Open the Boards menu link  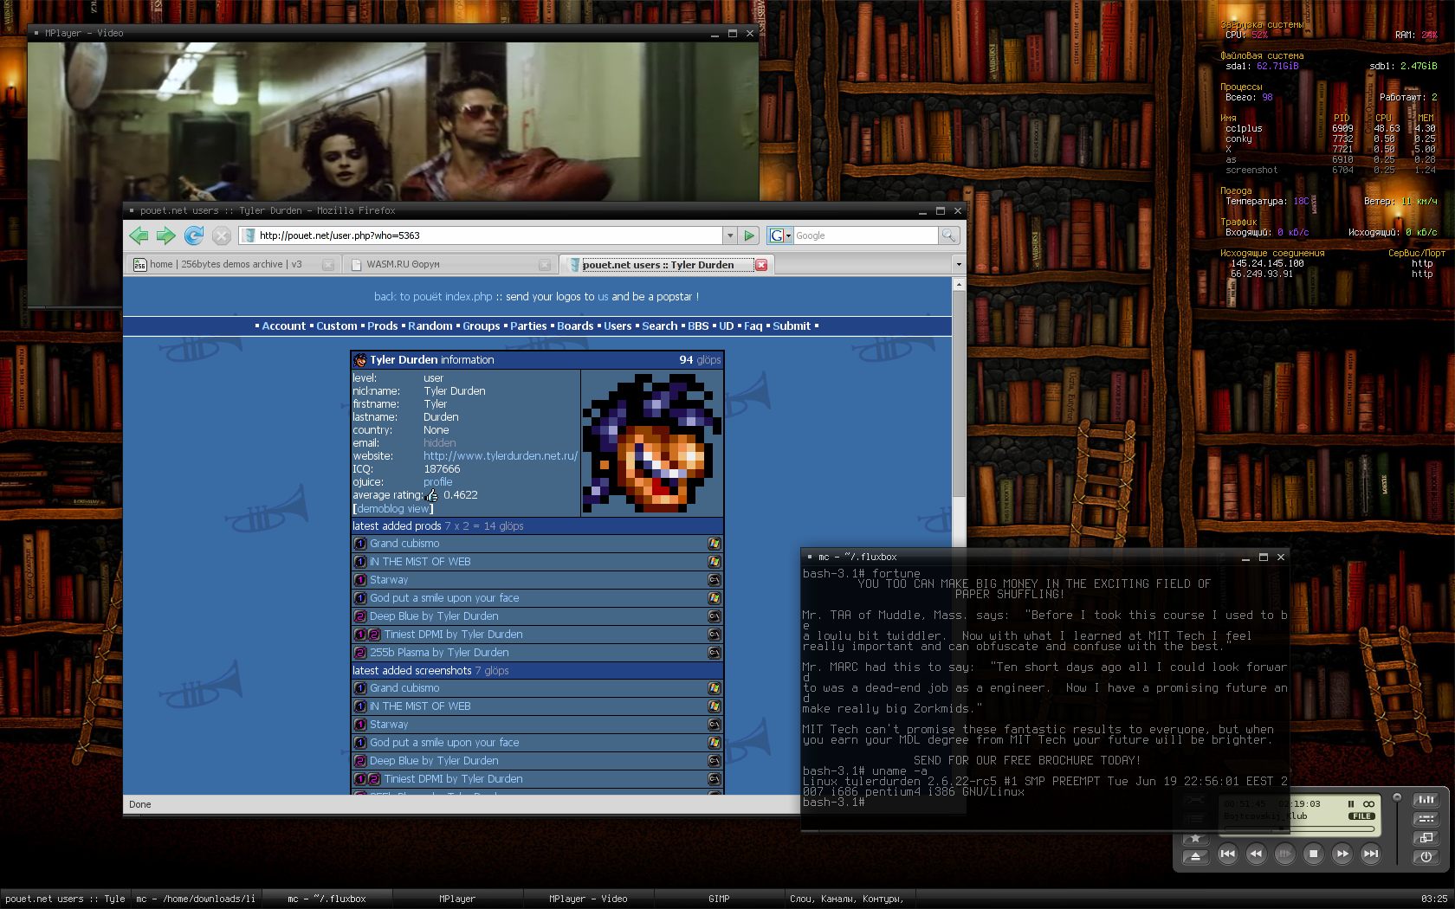pyautogui.click(x=575, y=326)
